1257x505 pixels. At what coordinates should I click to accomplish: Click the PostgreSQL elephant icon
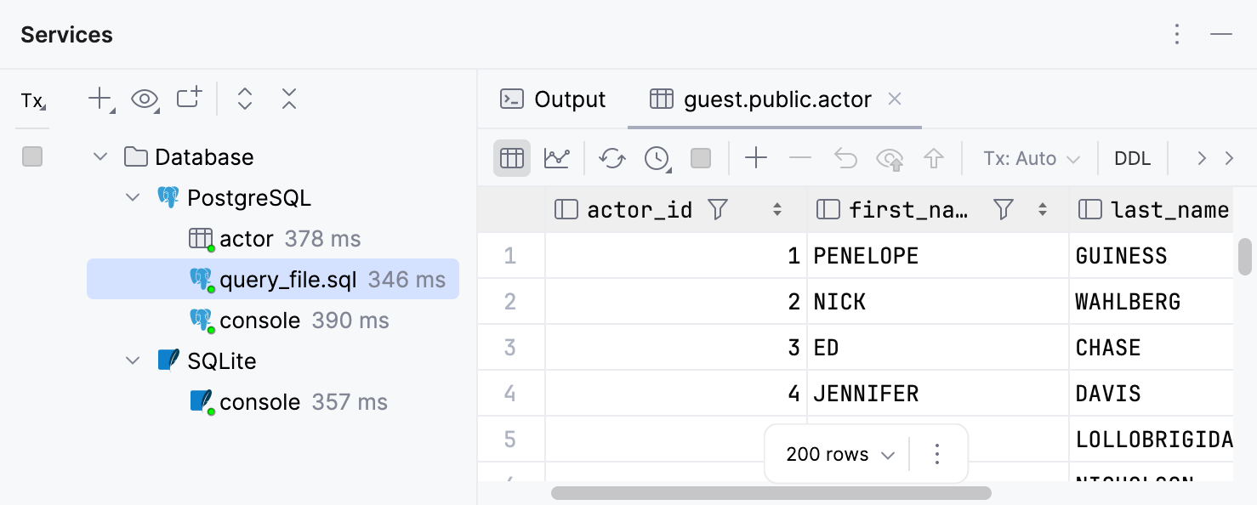168,198
